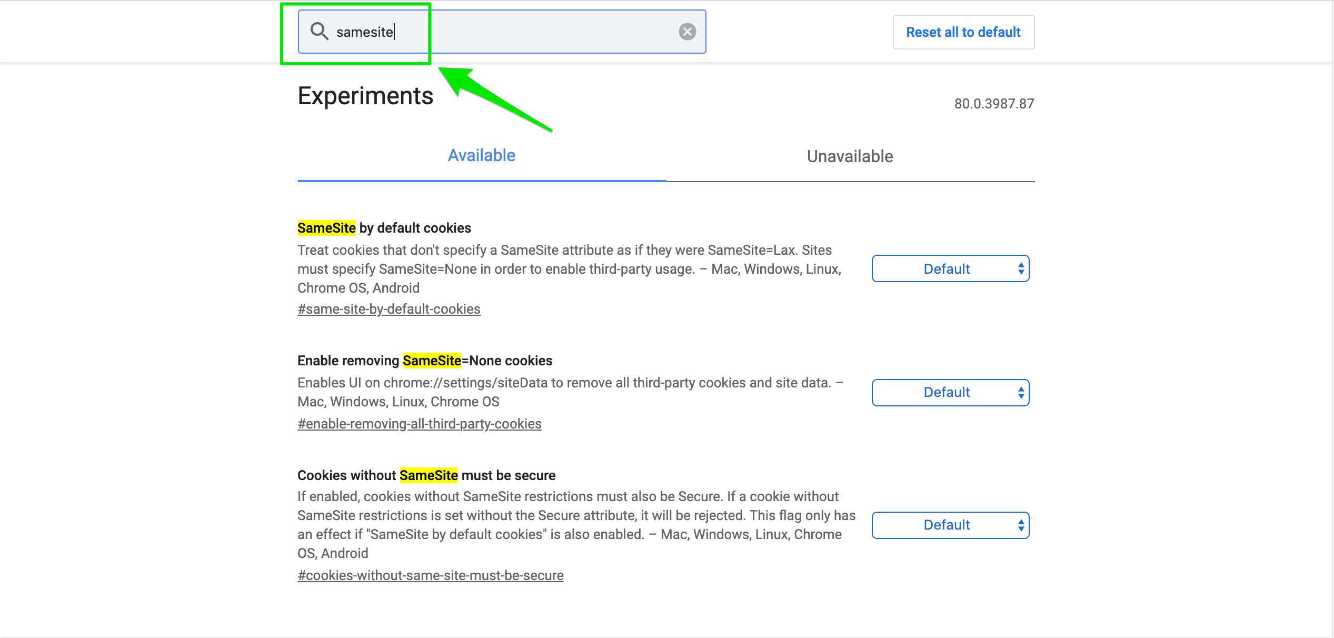
Task: Click the magnifier search icon
Action: click(x=319, y=32)
